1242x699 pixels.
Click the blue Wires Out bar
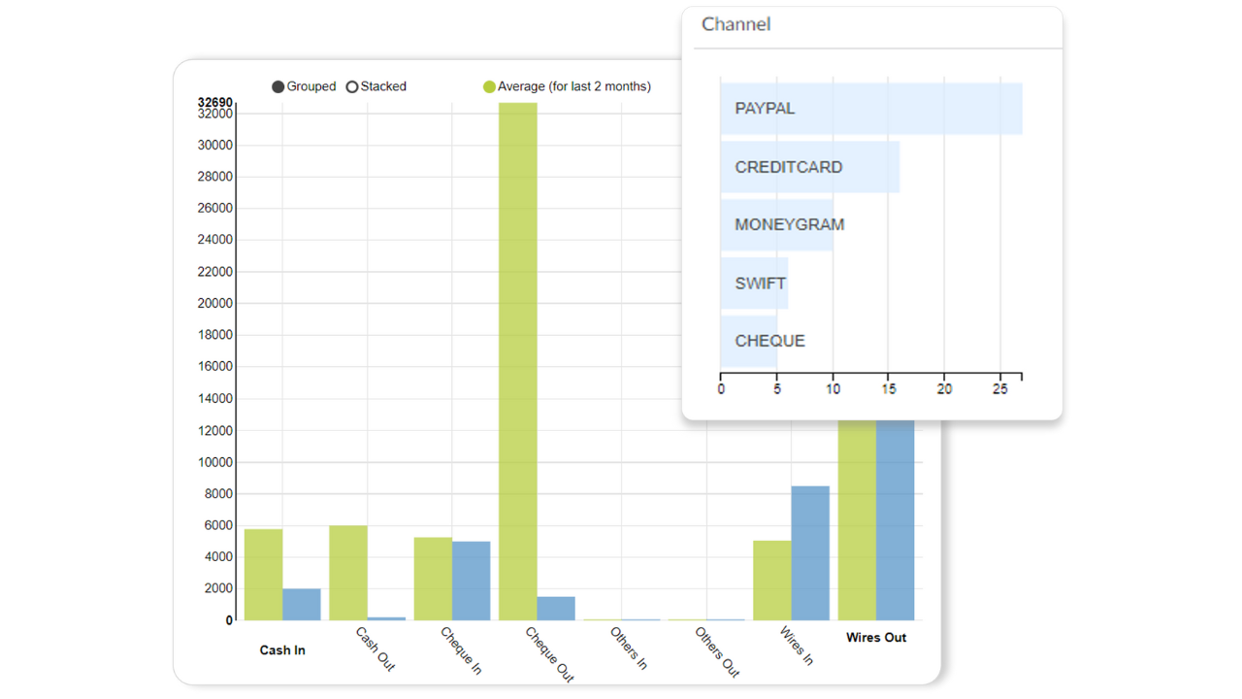[x=895, y=520]
